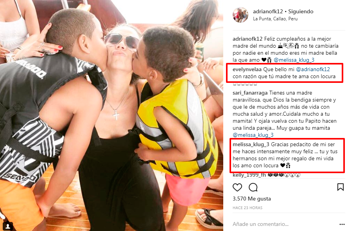Image resolution: width=348 pixels, height=231 pixels.
Task: Open the La Punta, Callao, Peru location
Action: click(x=275, y=19)
